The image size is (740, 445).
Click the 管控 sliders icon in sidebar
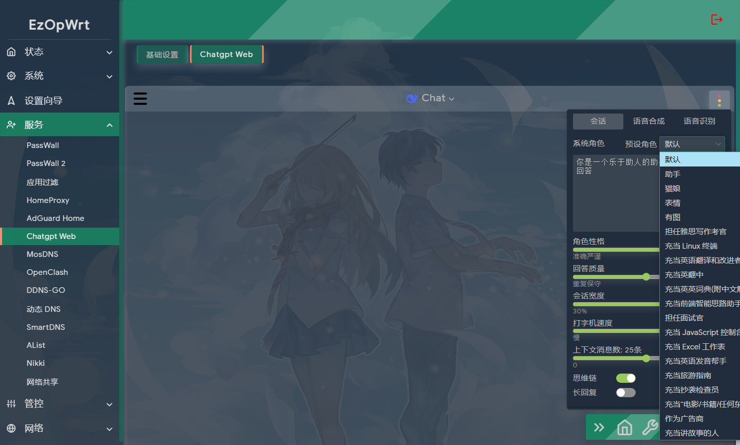click(11, 404)
